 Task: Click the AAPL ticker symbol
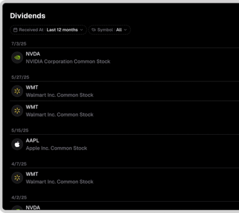32,141
